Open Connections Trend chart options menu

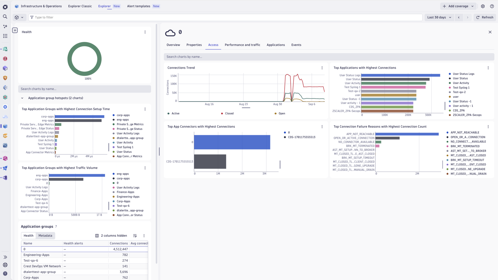[322, 68]
